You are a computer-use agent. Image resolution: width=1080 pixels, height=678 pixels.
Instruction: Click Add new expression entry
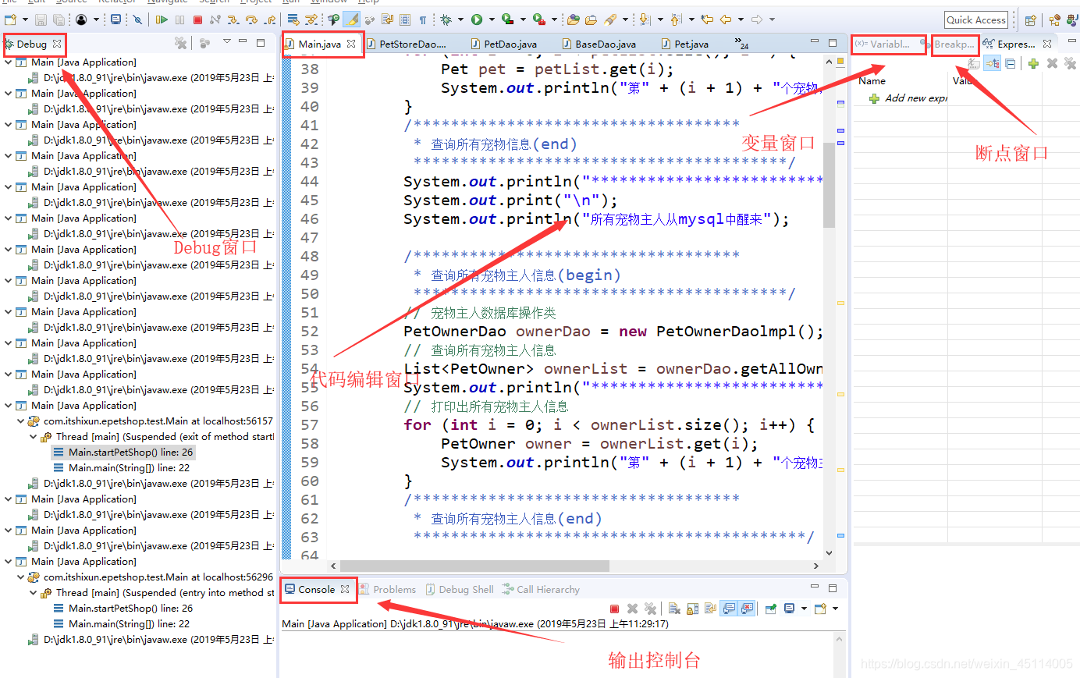click(909, 98)
